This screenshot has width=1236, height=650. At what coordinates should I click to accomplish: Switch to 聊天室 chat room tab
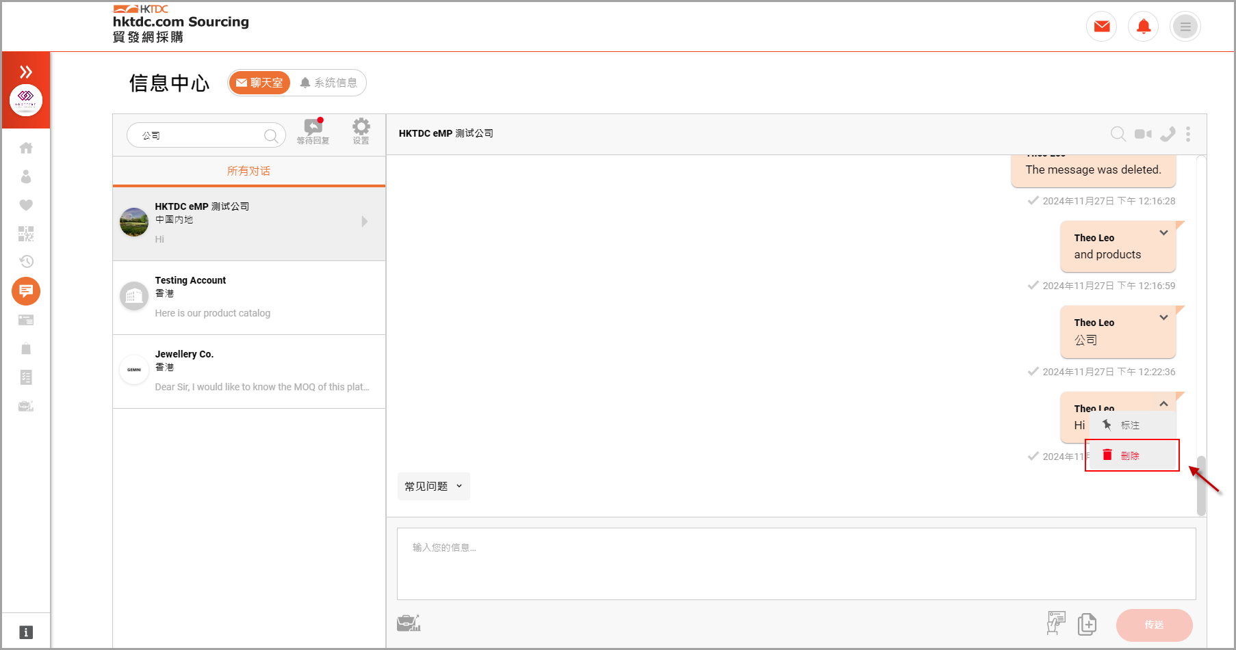259,83
